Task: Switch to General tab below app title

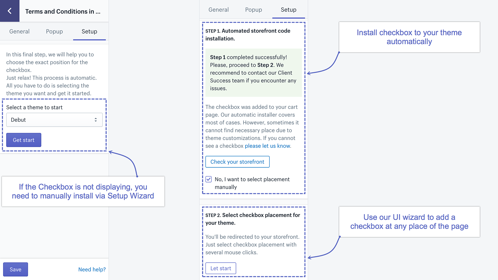Action: (x=19, y=31)
